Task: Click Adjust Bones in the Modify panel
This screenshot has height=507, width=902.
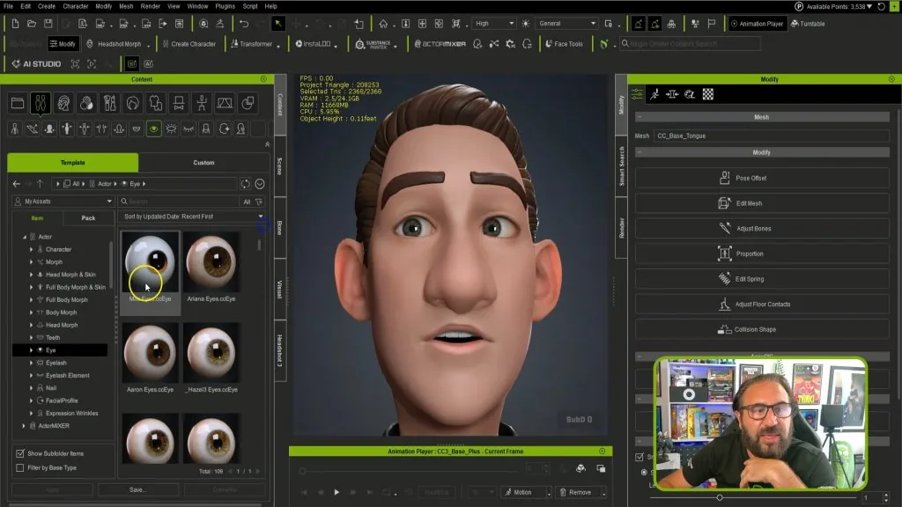Action: pos(762,229)
